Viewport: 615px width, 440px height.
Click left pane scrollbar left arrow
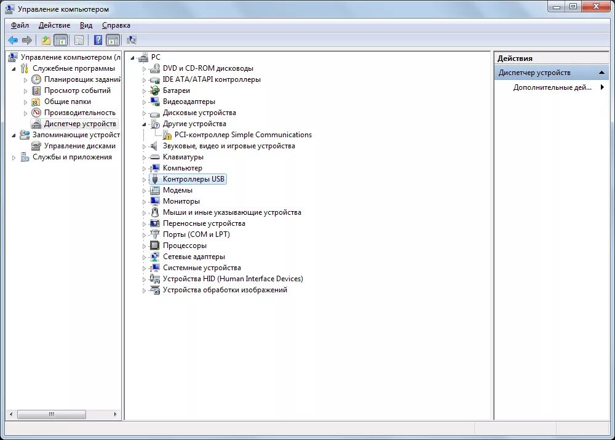point(11,414)
